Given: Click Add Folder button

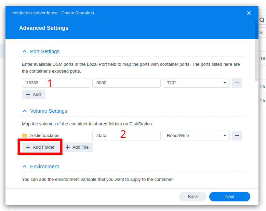Looking at the screenshot, I should [41, 147].
